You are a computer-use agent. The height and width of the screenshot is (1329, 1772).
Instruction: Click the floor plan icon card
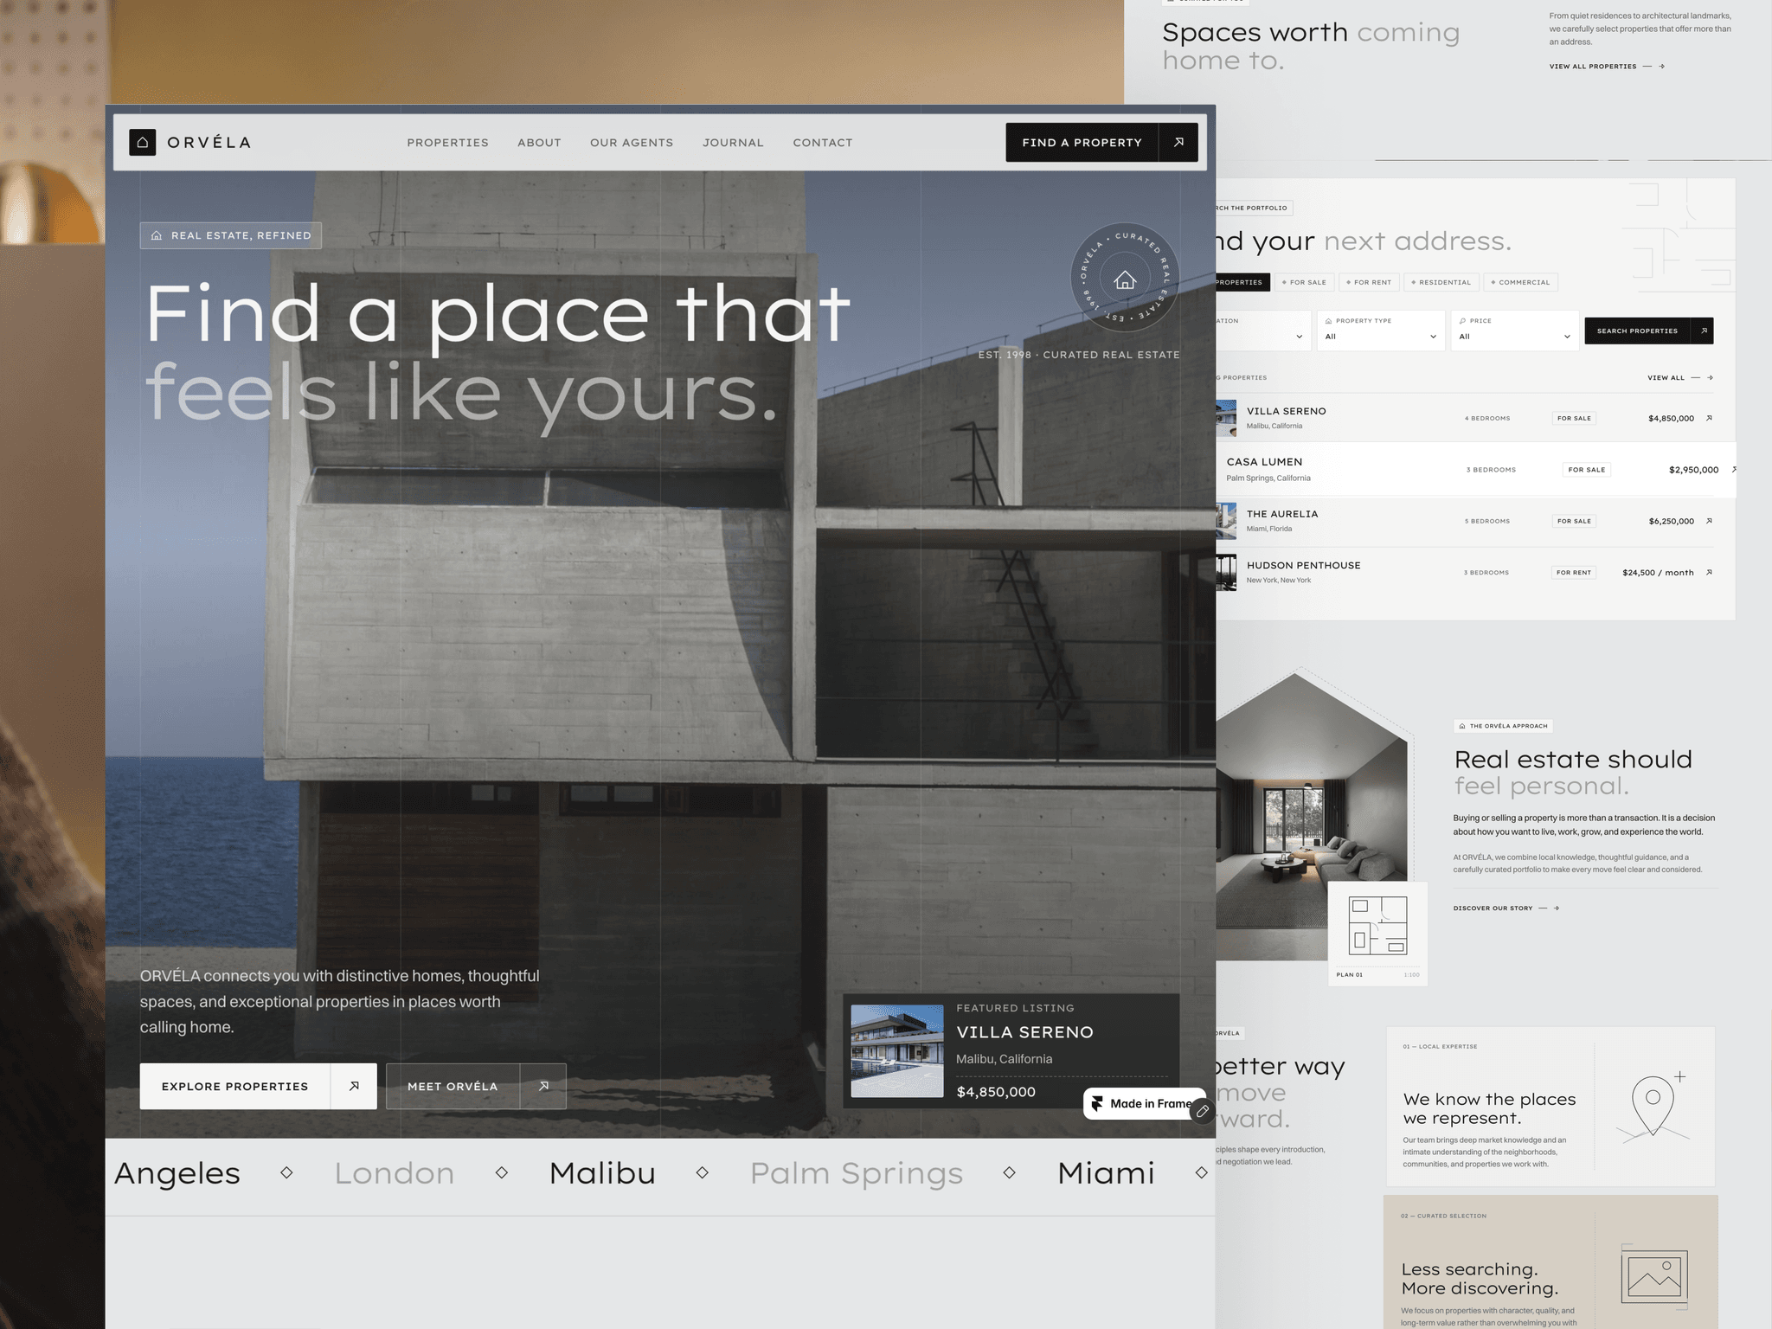coord(1377,934)
